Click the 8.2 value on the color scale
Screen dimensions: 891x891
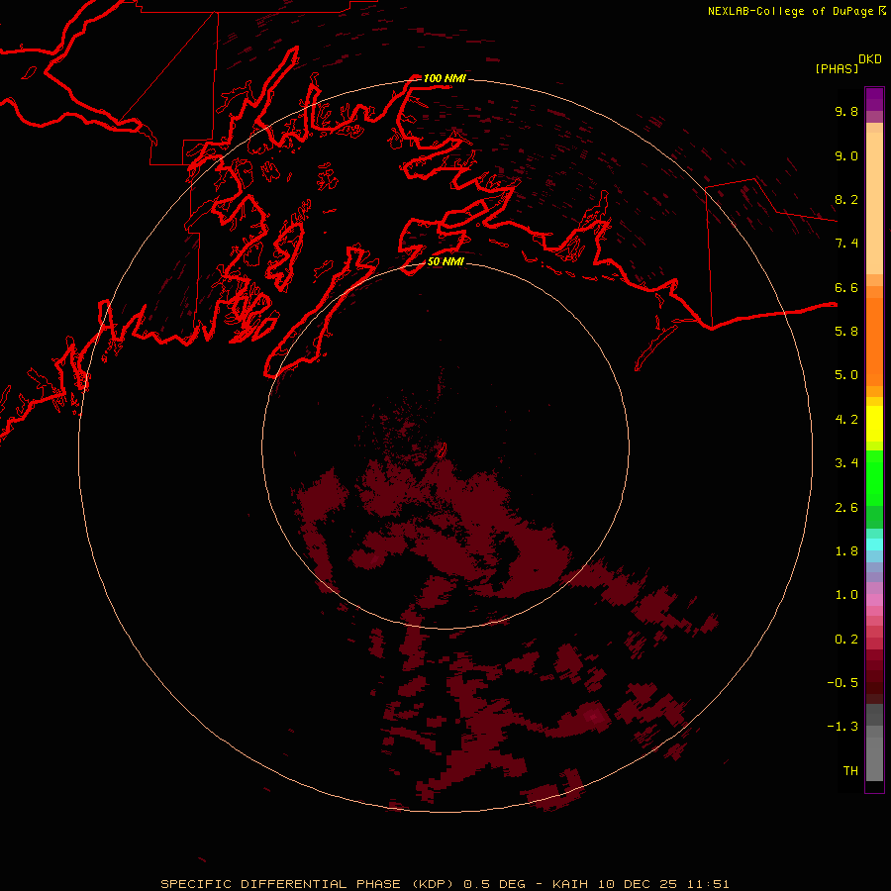846,199
